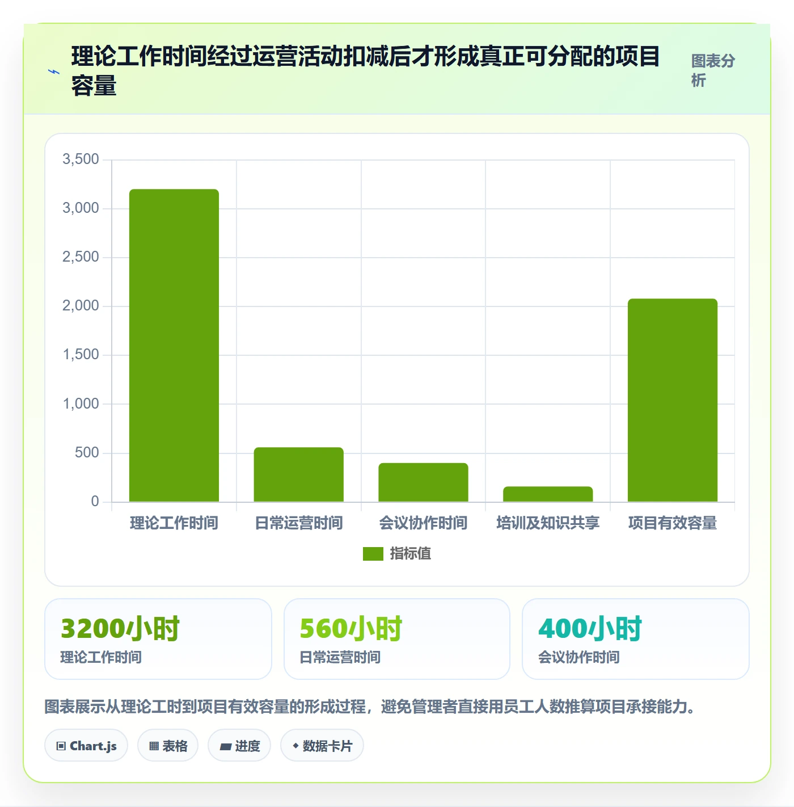Click the Chart.js tag chip
The height and width of the screenshot is (807, 794).
[x=86, y=746]
